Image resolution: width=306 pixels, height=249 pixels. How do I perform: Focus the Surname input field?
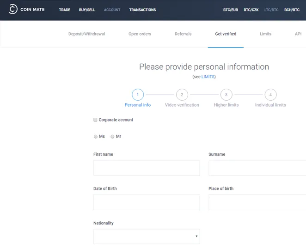[257, 168]
